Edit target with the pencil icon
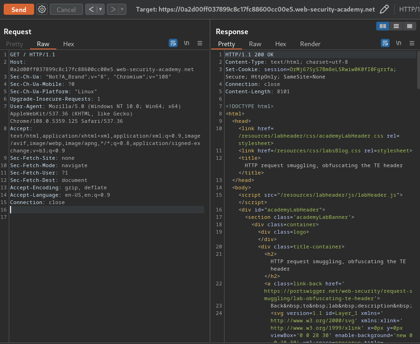The image size is (420, 344). point(385,9)
